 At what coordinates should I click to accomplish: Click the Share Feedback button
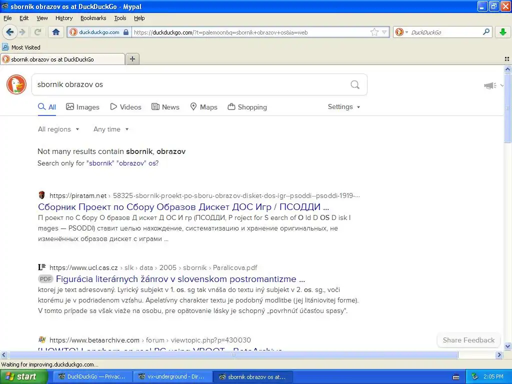pyautogui.click(x=468, y=340)
